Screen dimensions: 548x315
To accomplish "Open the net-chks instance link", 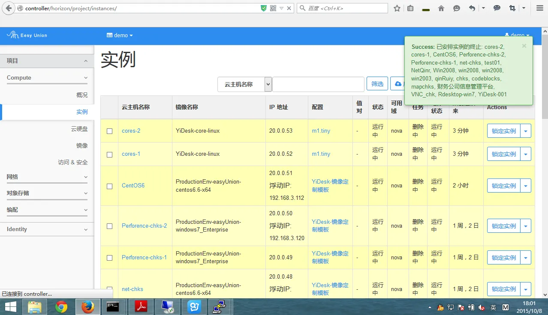I will coord(132,289).
